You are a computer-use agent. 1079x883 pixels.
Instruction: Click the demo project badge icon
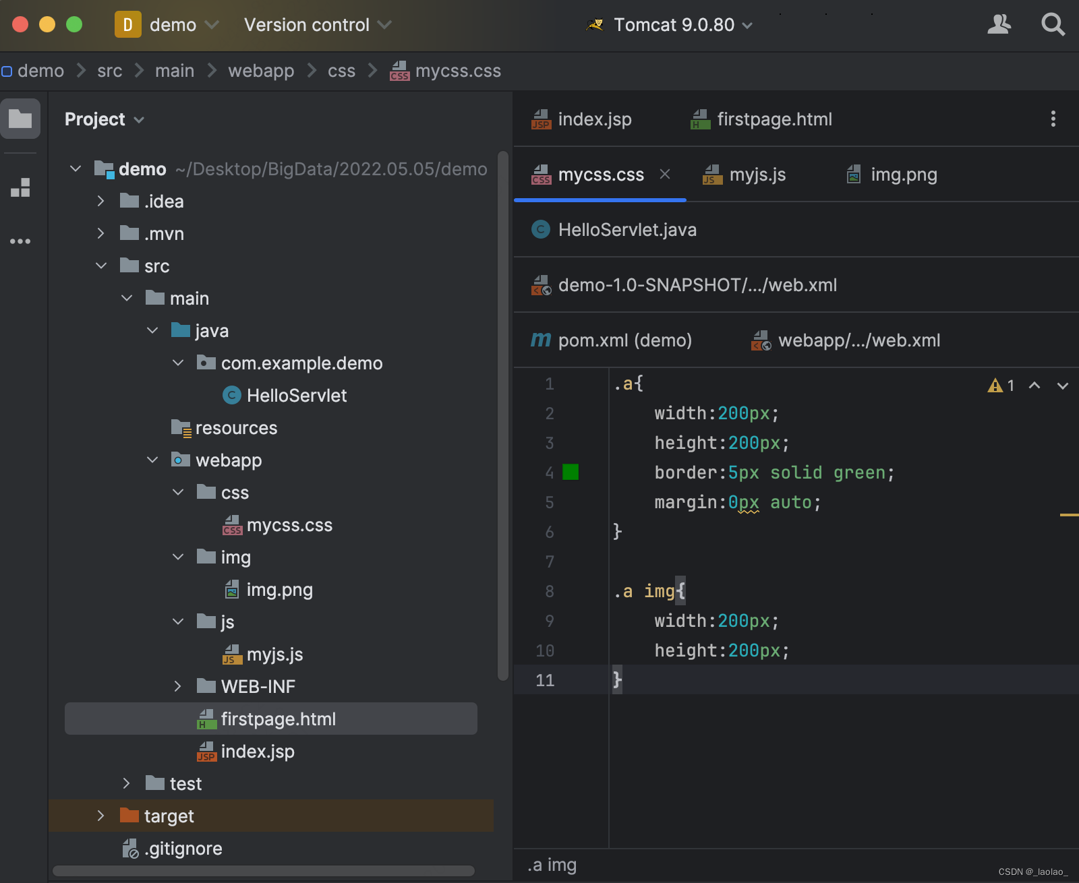tap(127, 25)
